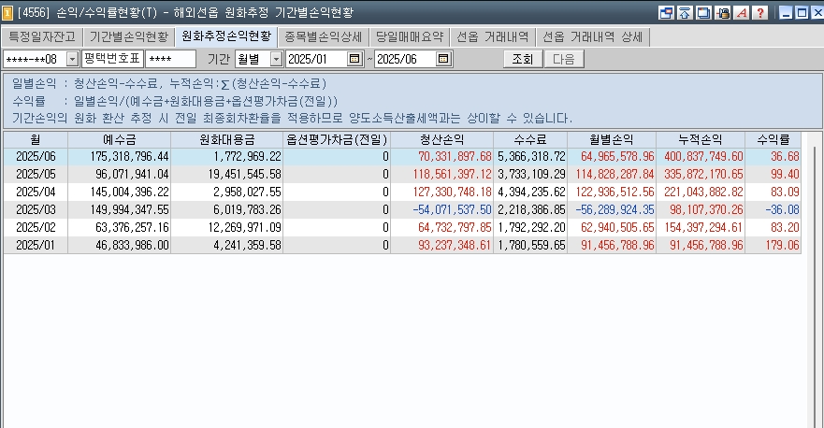Click the start date field 2025/01

point(317,59)
